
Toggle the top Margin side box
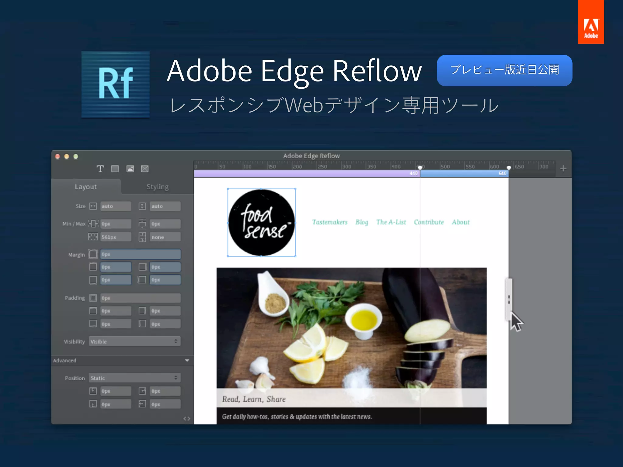(x=93, y=267)
